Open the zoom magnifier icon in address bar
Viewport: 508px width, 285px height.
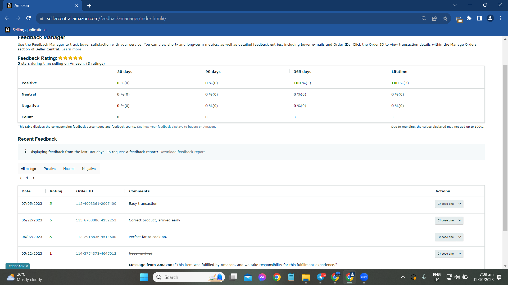[424, 18]
